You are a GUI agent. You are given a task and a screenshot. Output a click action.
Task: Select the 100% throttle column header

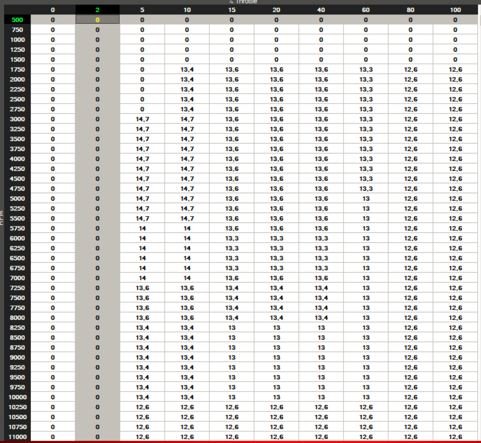click(x=455, y=10)
